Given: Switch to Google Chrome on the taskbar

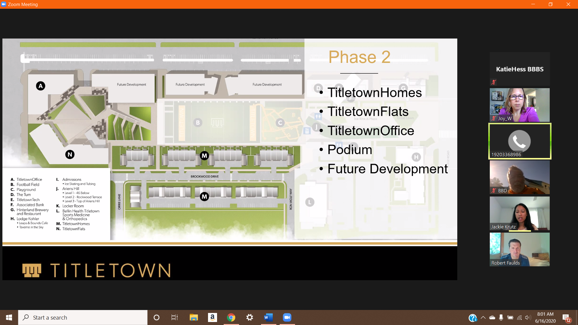Looking at the screenshot, I should click(x=231, y=317).
